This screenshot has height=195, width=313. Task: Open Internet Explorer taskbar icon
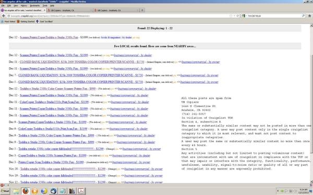point(44,191)
